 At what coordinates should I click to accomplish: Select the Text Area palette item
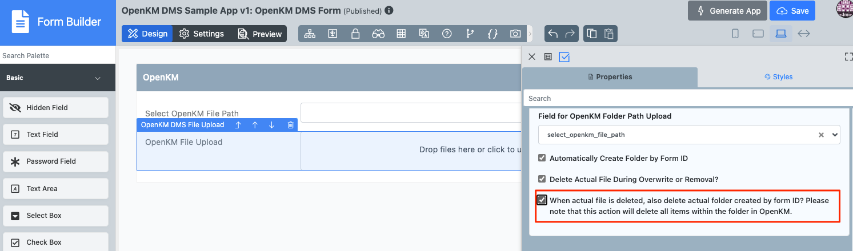click(55, 189)
